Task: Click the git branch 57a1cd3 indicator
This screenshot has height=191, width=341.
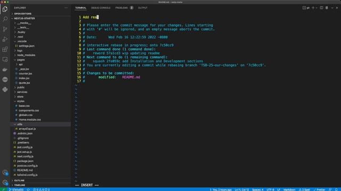Action: point(17,189)
